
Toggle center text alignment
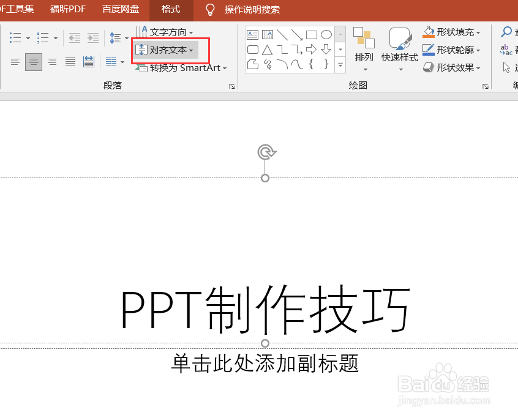[34, 61]
